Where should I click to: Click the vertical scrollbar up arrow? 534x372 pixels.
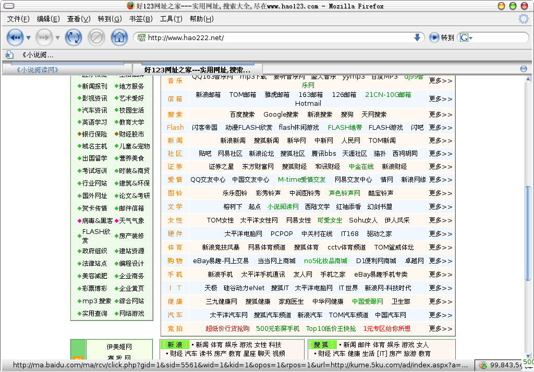coord(528,79)
